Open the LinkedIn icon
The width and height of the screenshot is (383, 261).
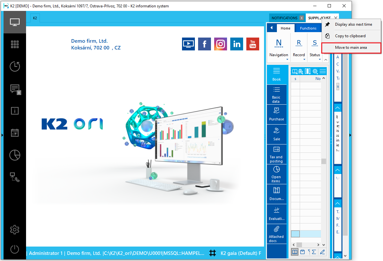pos(237,44)
